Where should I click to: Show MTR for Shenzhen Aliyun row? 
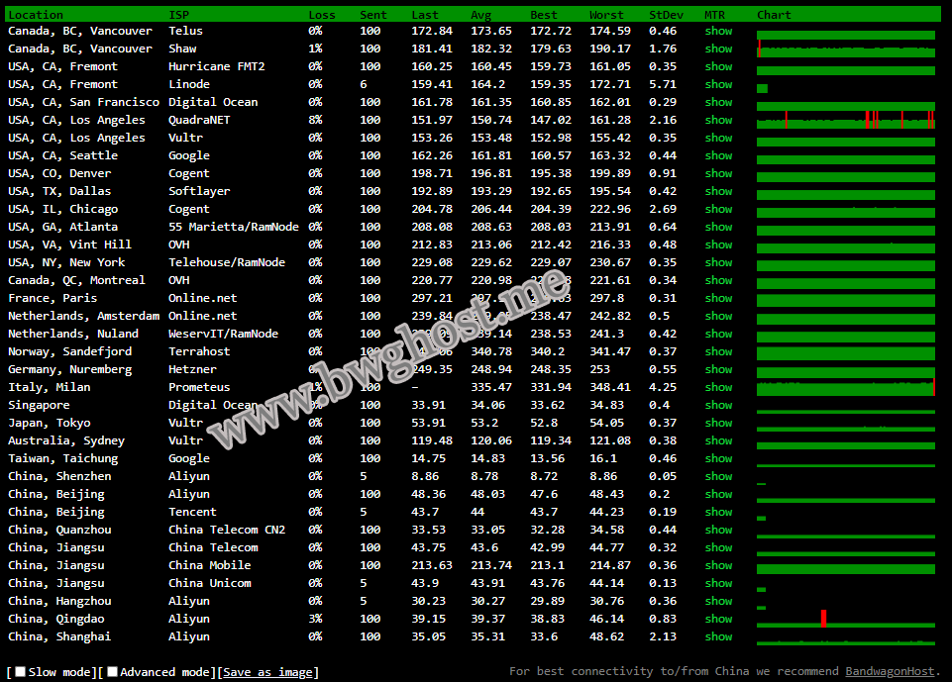click(718, 476)
